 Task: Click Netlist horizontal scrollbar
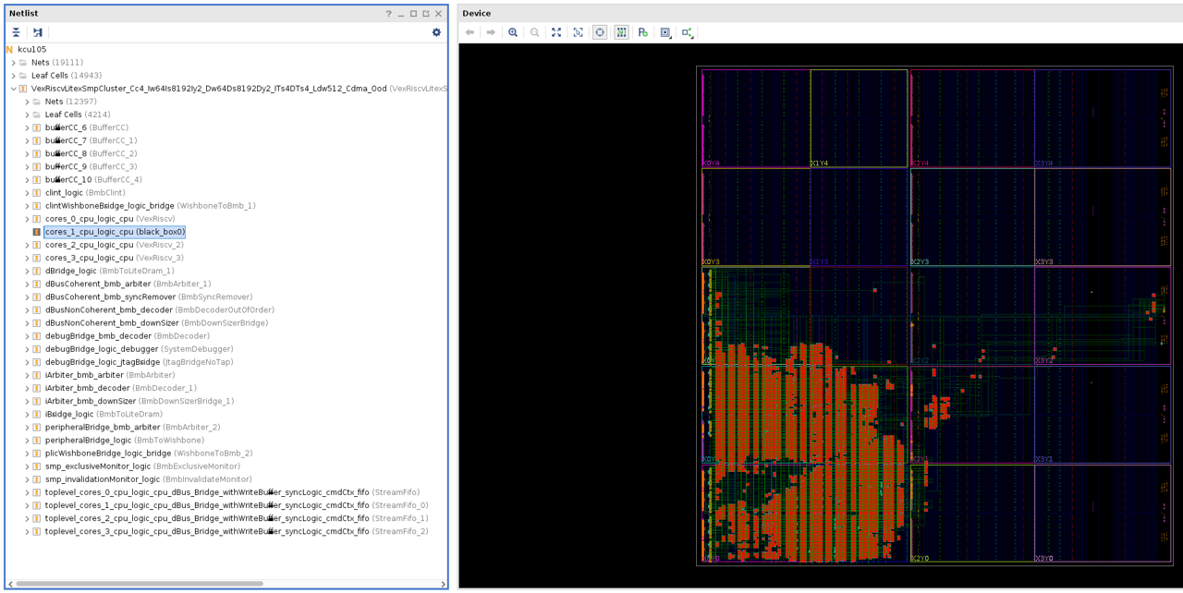pyautogui.click(x=139, y=584)
